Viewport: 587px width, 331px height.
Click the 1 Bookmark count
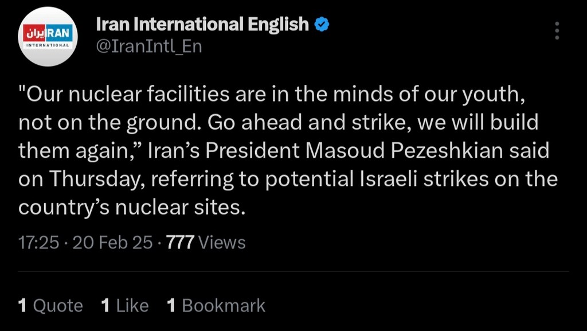[x=216, y=306]
